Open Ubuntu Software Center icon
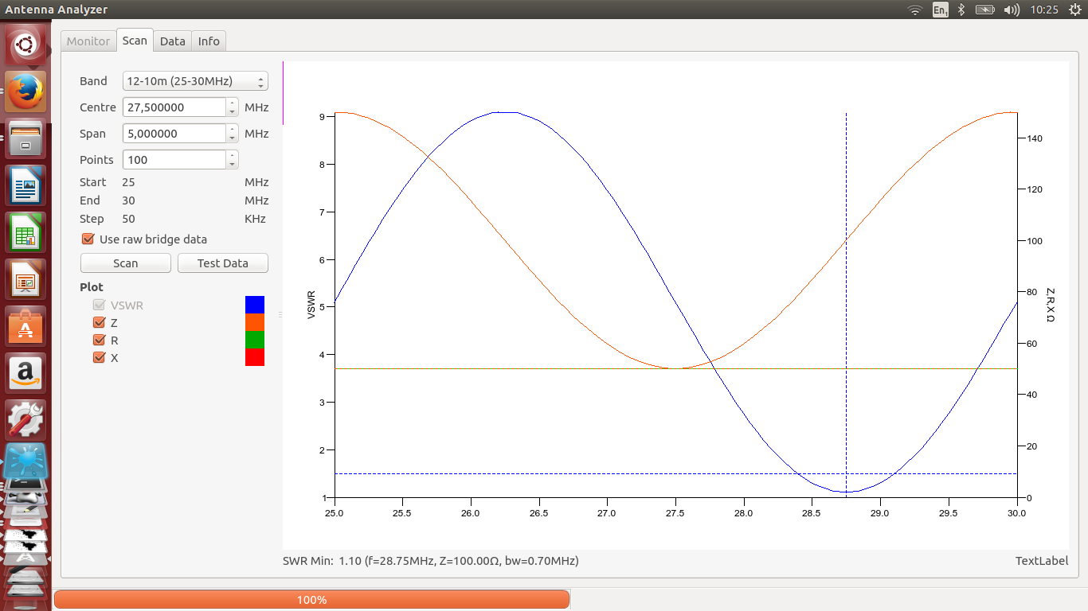The image size is (1088, 611). coord(25,326)
